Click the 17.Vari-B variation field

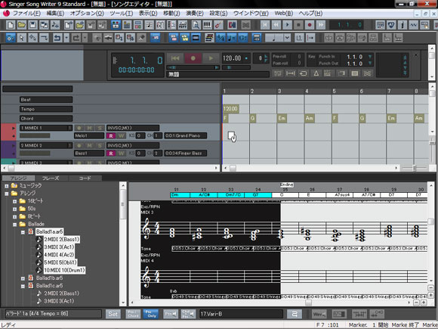241,314
